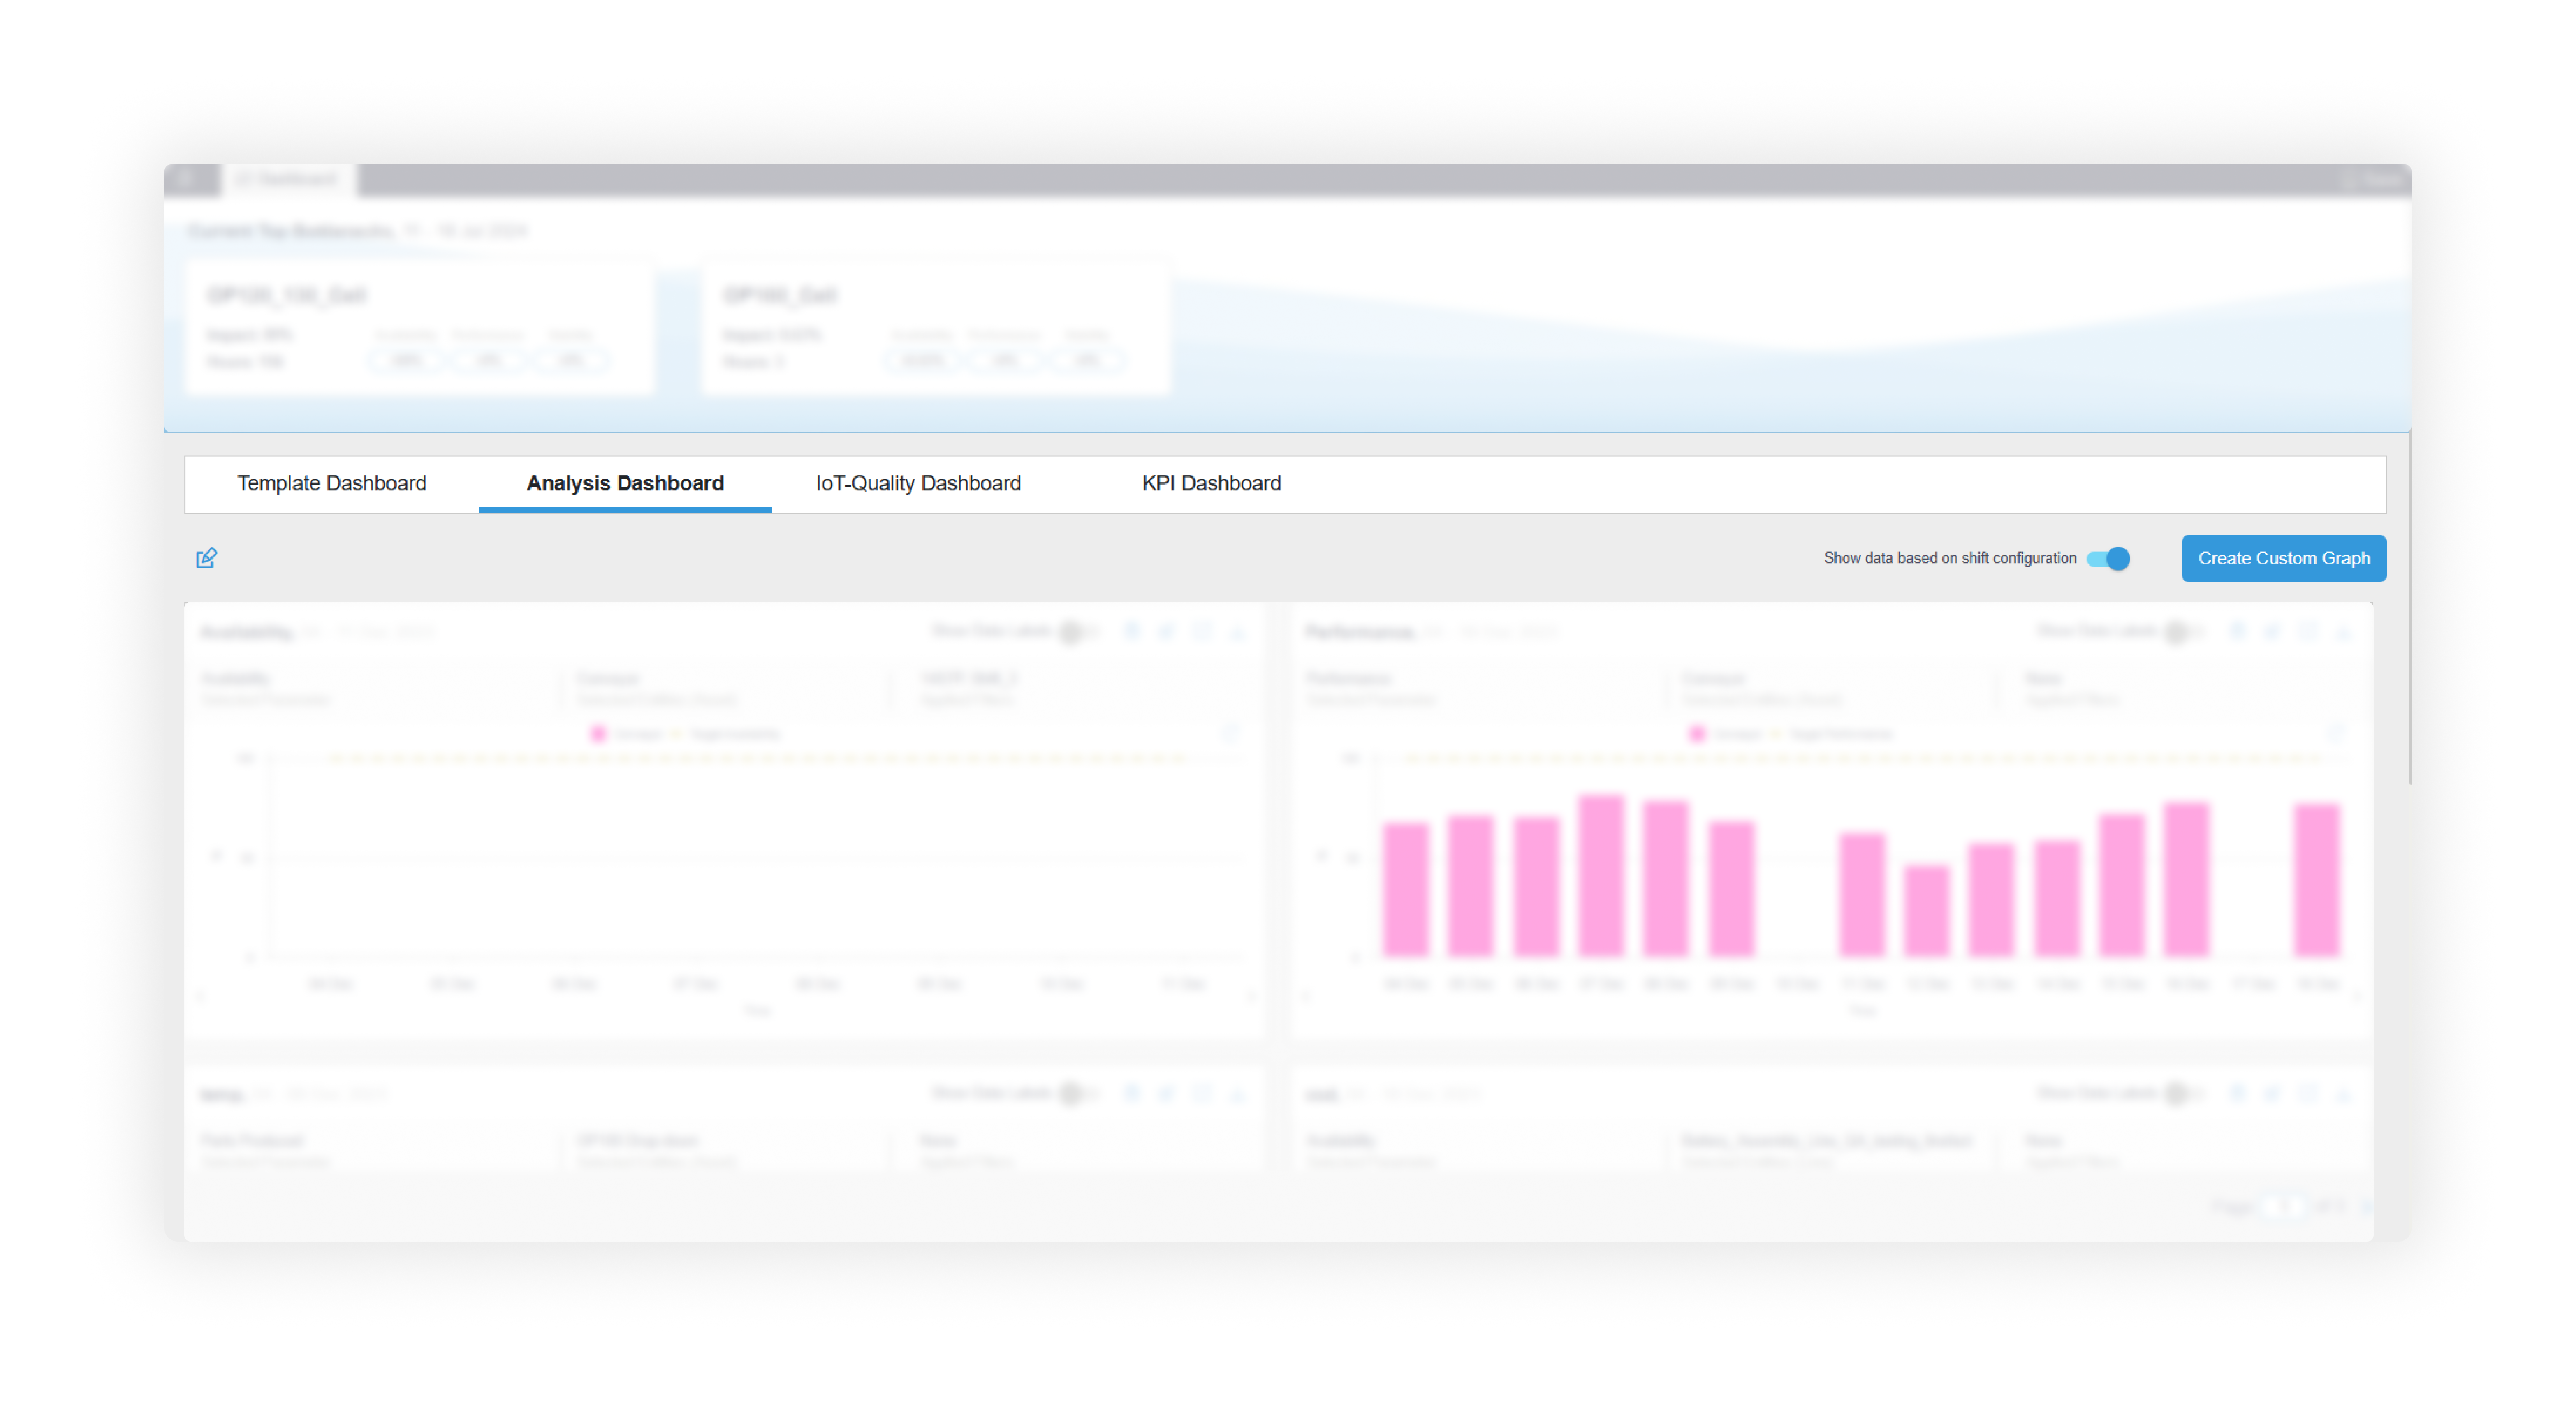
Task: Click edit icon in Performance chart header
Action: point(2272,631)
